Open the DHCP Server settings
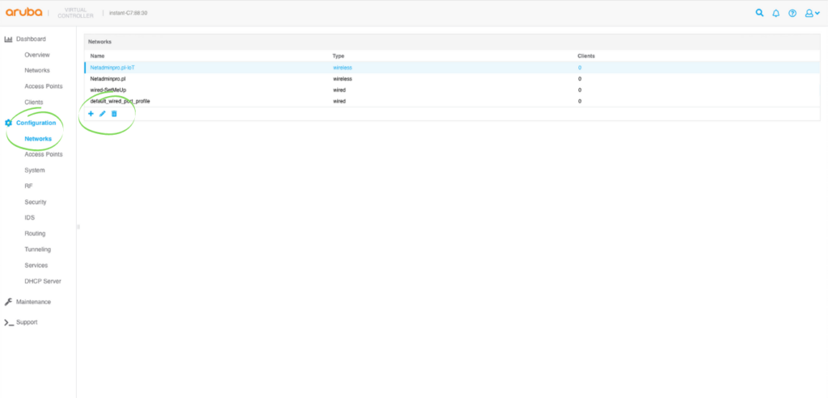 click(43, 281)
